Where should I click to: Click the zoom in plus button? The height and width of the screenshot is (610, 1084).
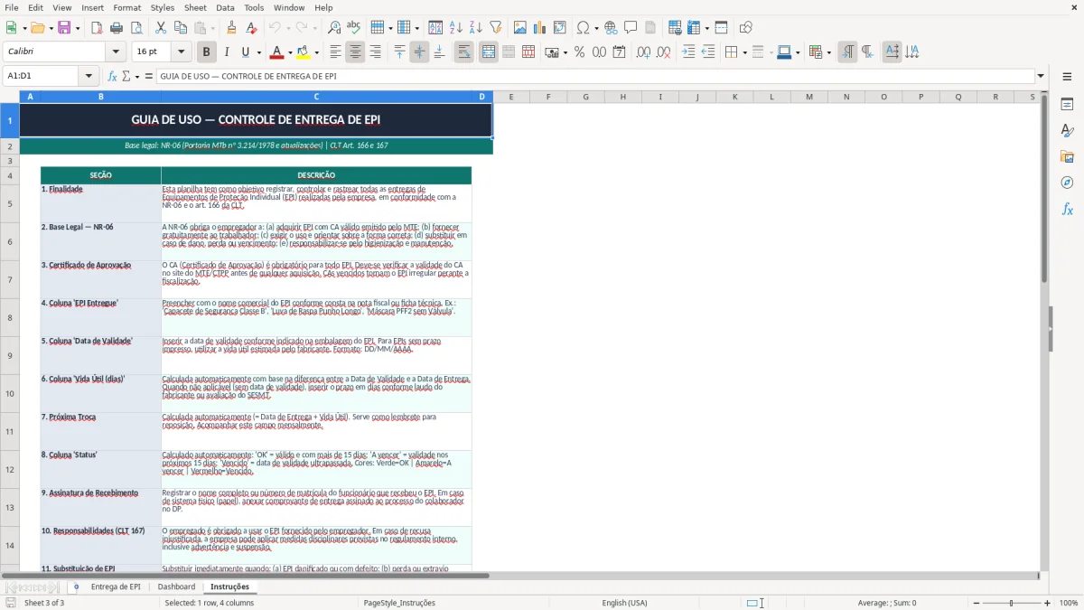click(x=1048, y=603)
